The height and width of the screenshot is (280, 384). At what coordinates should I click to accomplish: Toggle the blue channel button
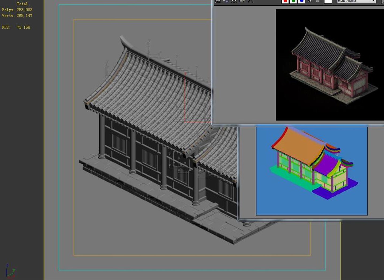pyautogui.click(x=301, y=1)
